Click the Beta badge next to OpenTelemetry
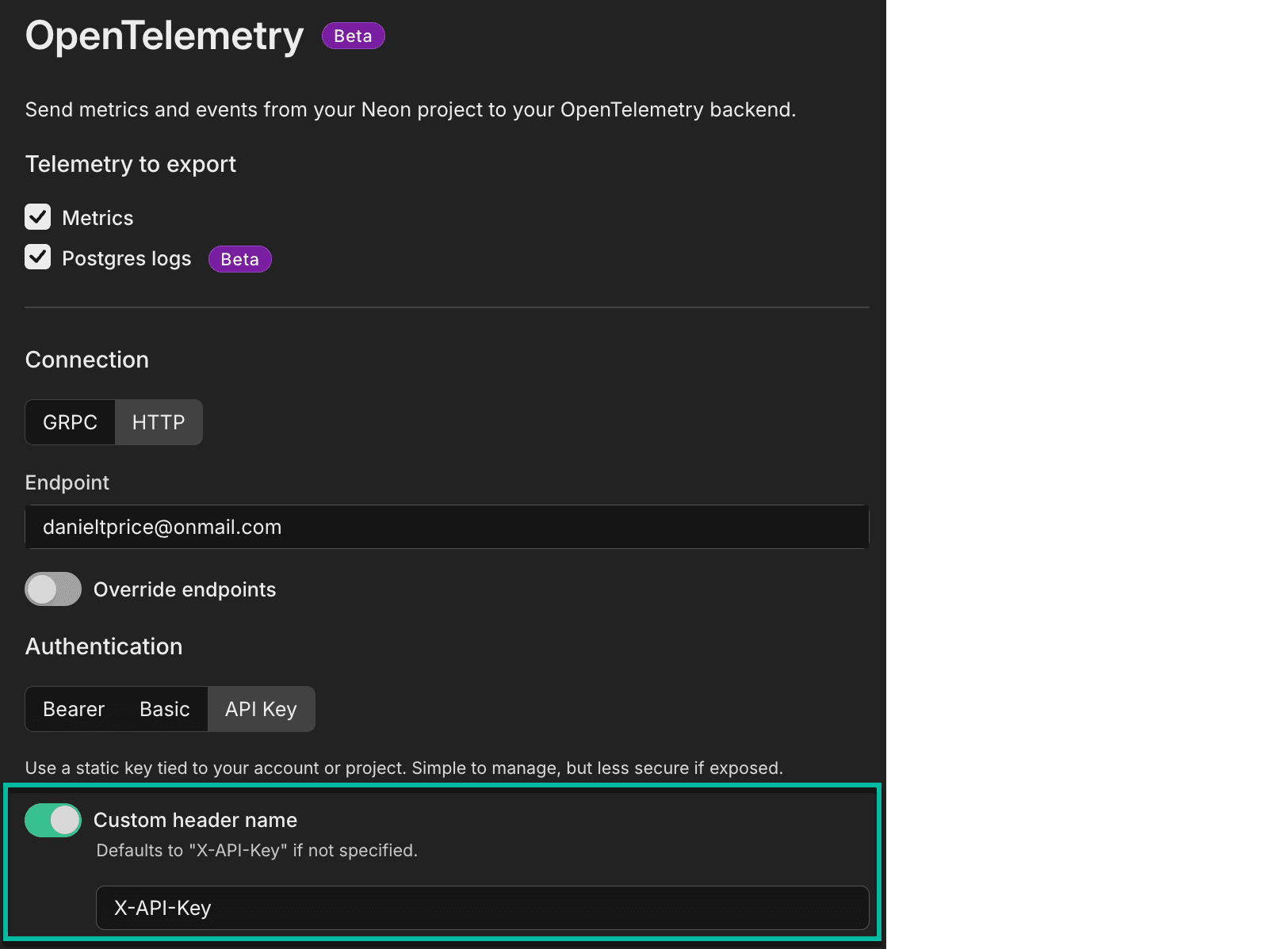 click(x=353, y=36)
